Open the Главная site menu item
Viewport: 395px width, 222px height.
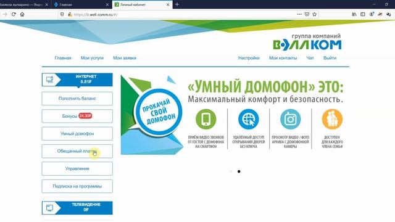[x=63, y=58]
